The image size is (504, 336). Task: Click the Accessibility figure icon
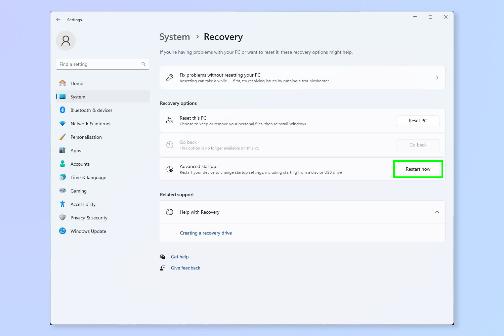[x=62, y=204]
